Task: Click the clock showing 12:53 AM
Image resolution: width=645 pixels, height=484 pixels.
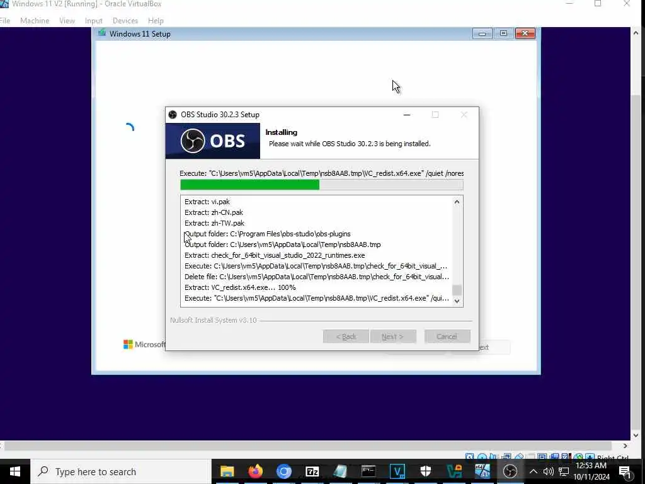Action: pos(591,466)
